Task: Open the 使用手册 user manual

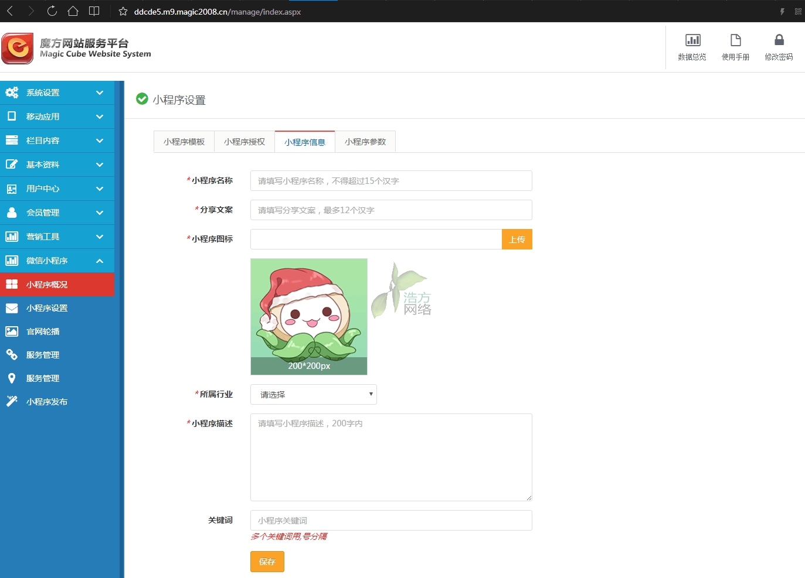Action: (x=735, y=47)
